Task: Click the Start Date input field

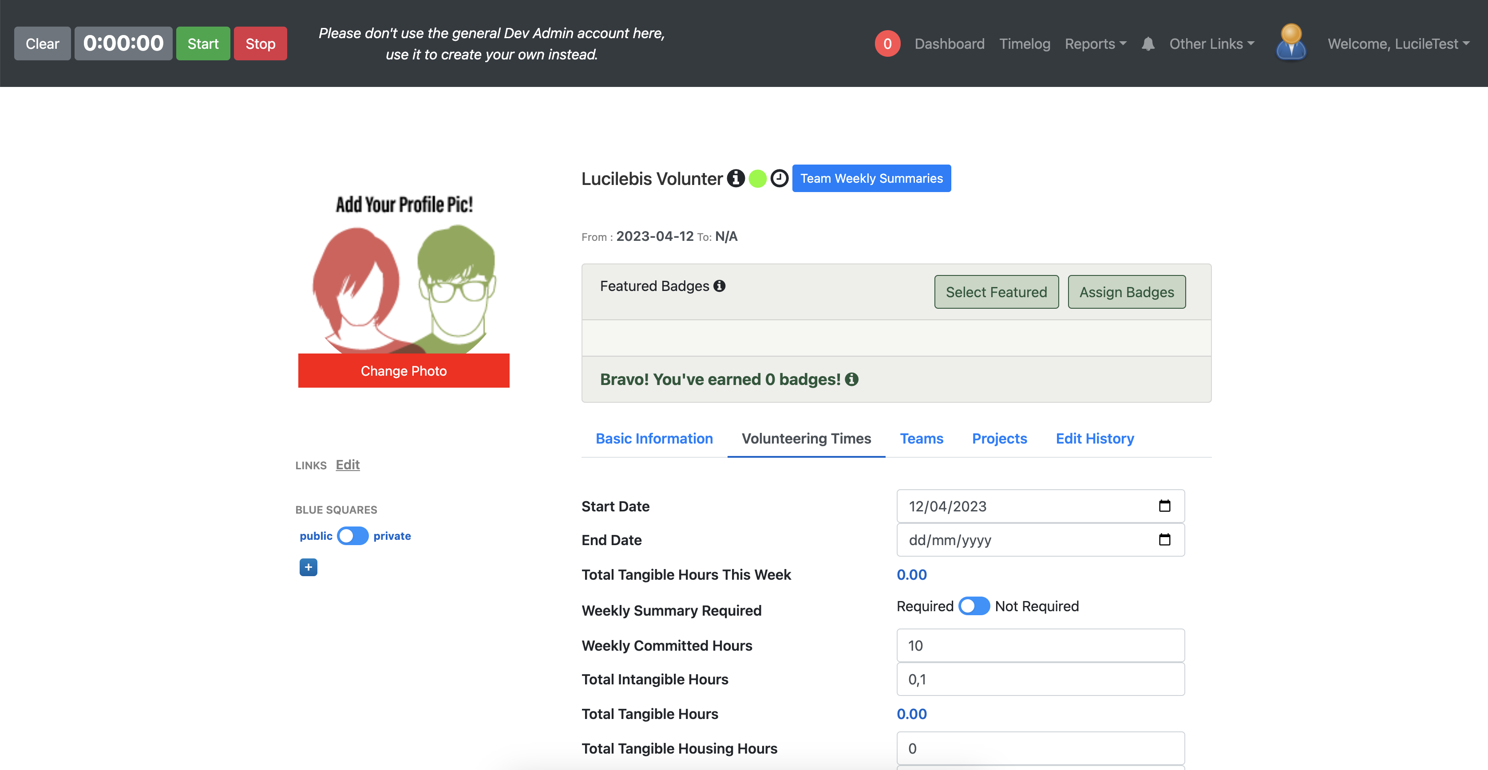Action: (x=1041, y=506)
